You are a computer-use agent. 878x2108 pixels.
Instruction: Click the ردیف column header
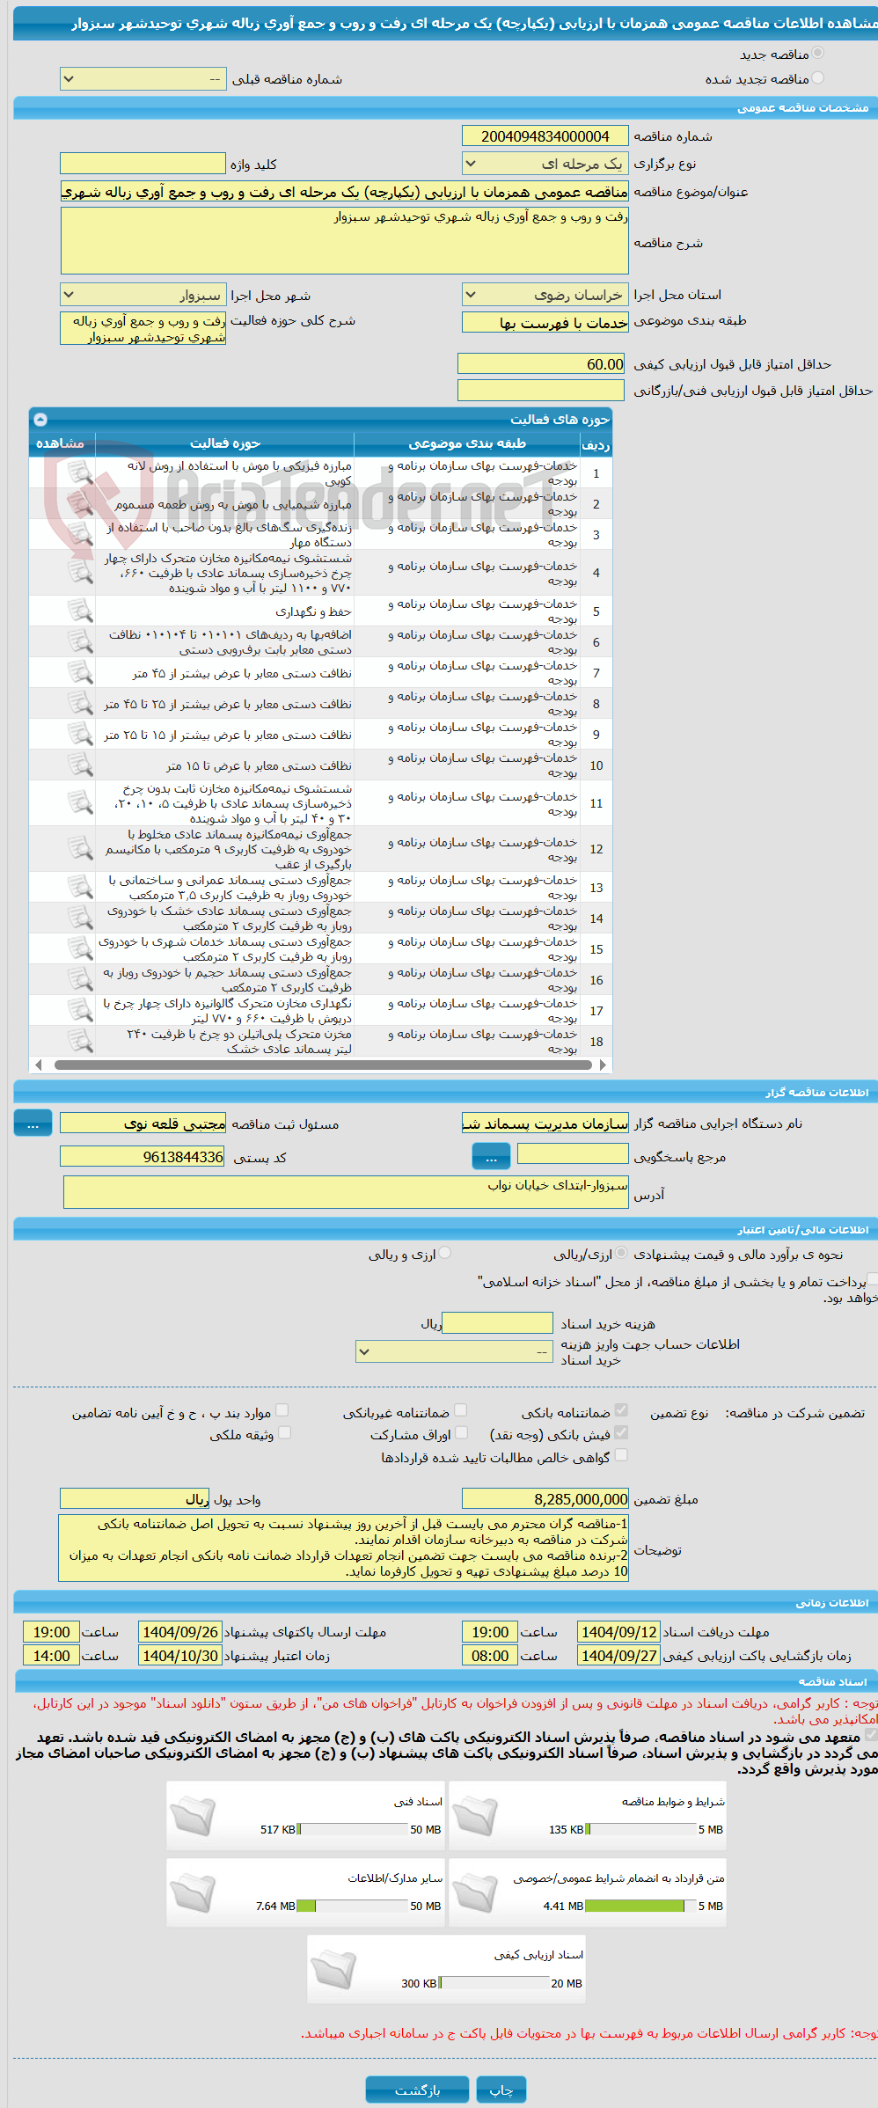[x=596, y=443]
